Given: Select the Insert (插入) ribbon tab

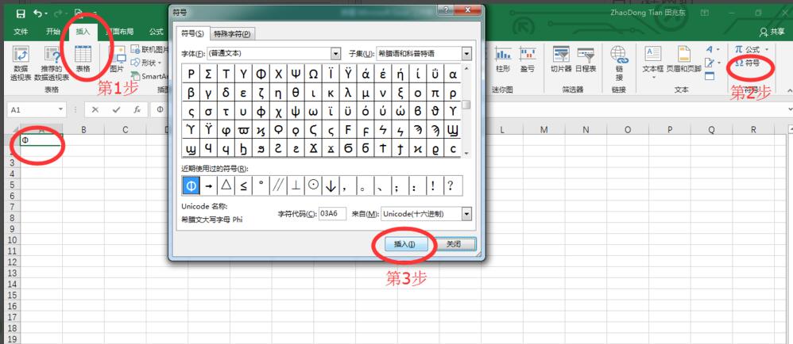Looking at the screenshot, I should coord(83,32).
